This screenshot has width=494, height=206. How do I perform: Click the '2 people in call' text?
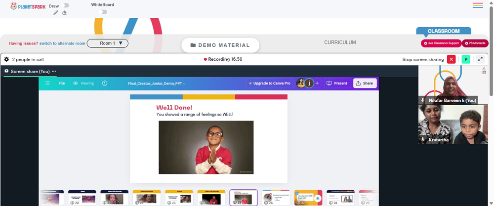(x=28, y=60)
